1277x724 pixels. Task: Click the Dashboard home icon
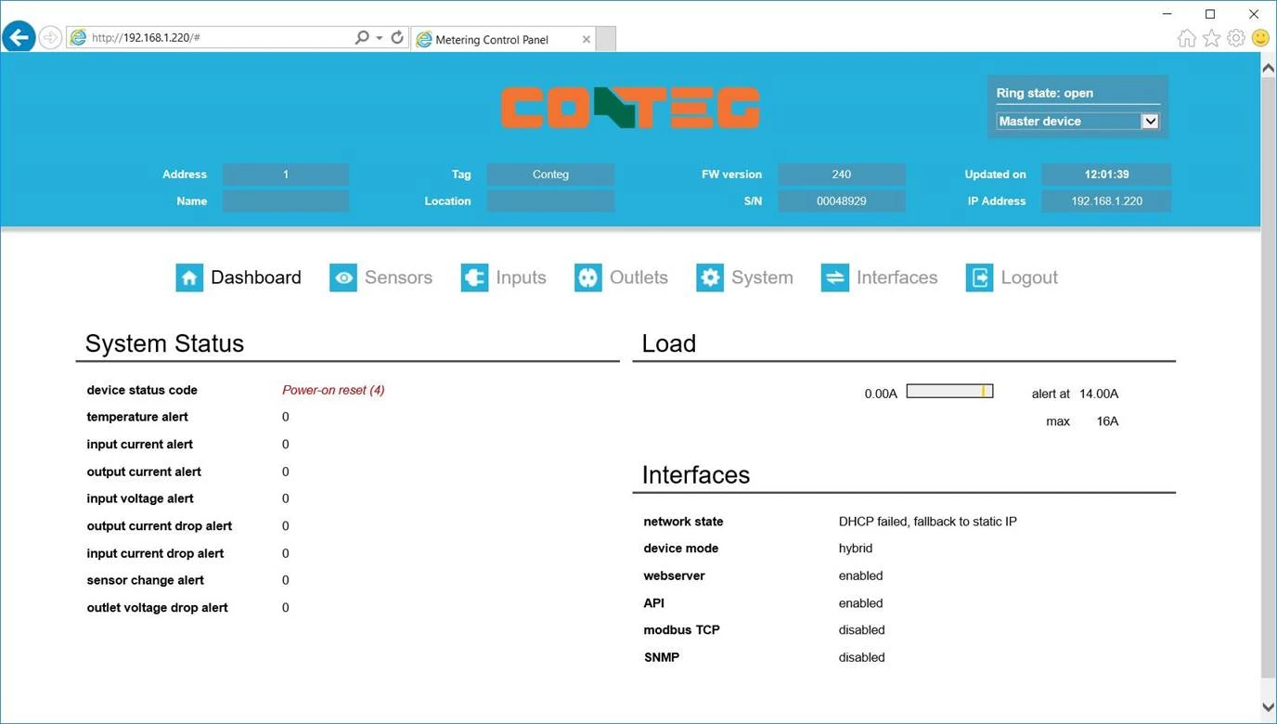tap(189, 278)
